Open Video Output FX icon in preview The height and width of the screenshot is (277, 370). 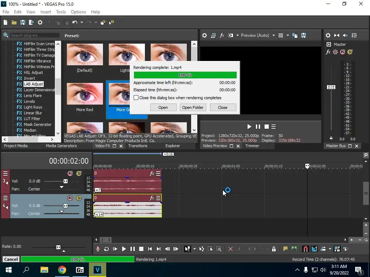click(x=222, y=35)
